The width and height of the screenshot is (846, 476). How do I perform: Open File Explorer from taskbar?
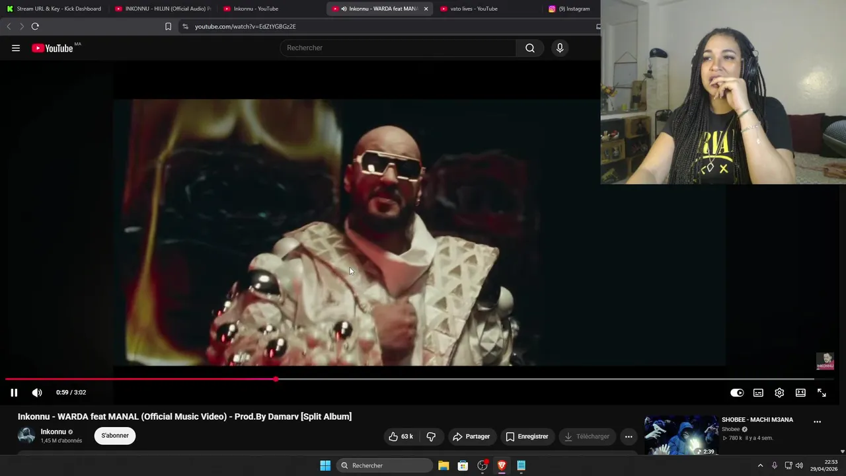point(443,465)
